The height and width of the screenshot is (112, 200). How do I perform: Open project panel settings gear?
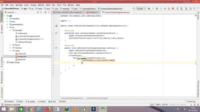[x=45, y=12]
